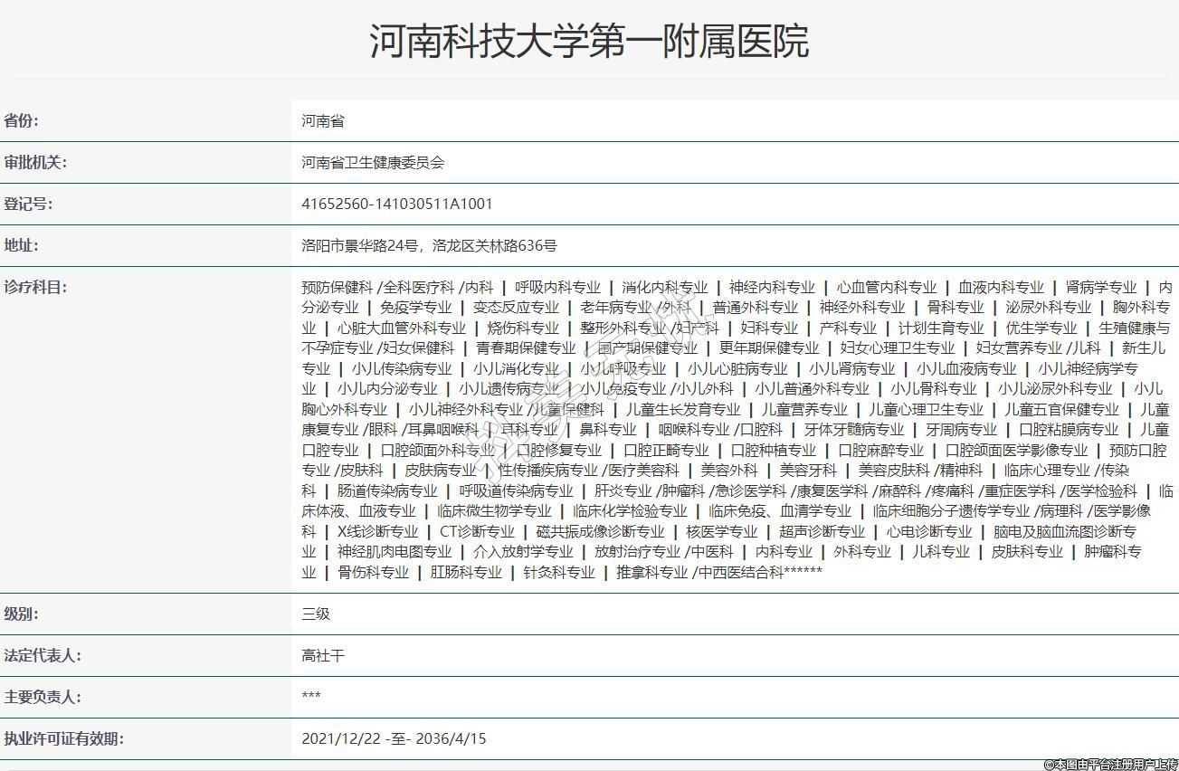Screen dimensions: 1179x771
Task: Click the license validity dates 2021/12/22 -至- 2036/4/15
Action: 394,739
